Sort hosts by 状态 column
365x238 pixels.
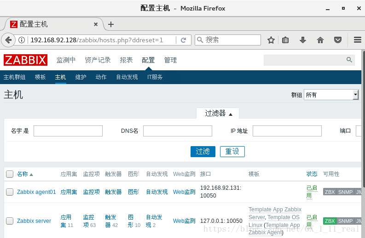(312, 174)
